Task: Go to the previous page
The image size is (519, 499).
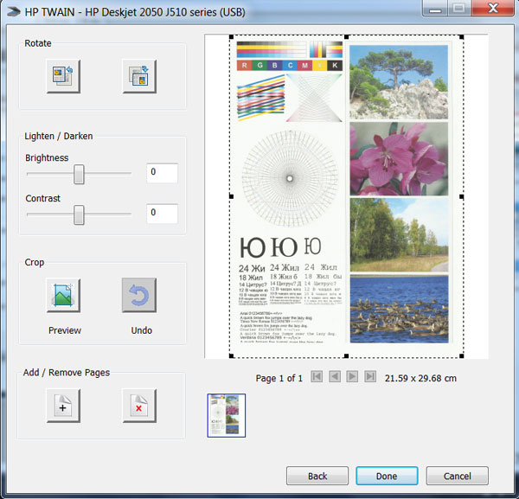Action: [x=335, y=376]
